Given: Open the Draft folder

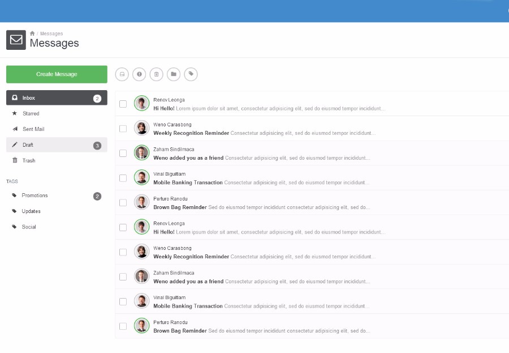Looking at the screenshot, I should tap(57, 145).
